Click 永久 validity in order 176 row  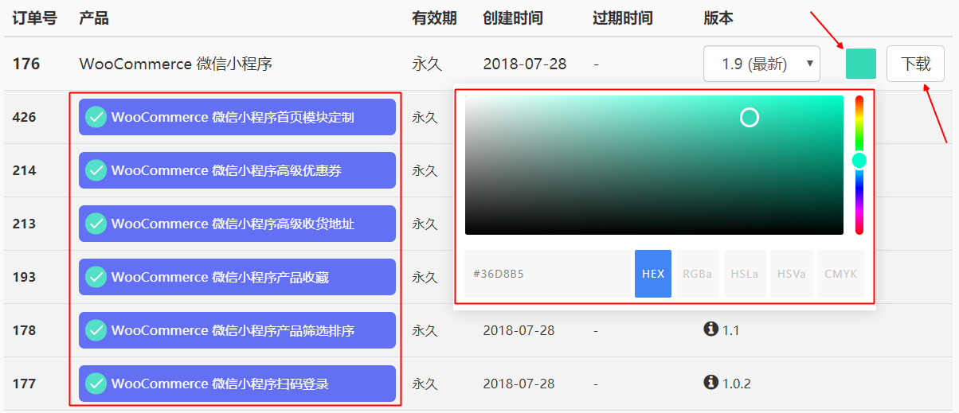[427, 64]
